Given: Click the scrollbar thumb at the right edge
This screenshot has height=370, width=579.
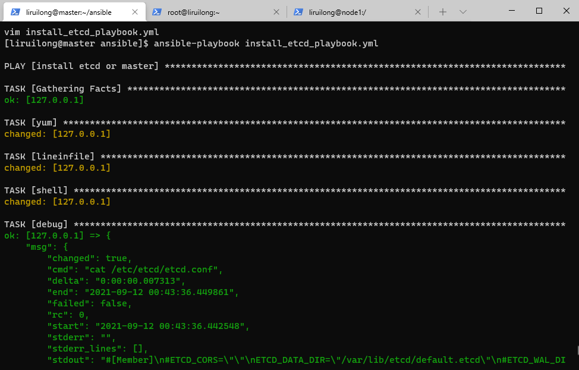Looking at the screenshot, I should [578, 350].
